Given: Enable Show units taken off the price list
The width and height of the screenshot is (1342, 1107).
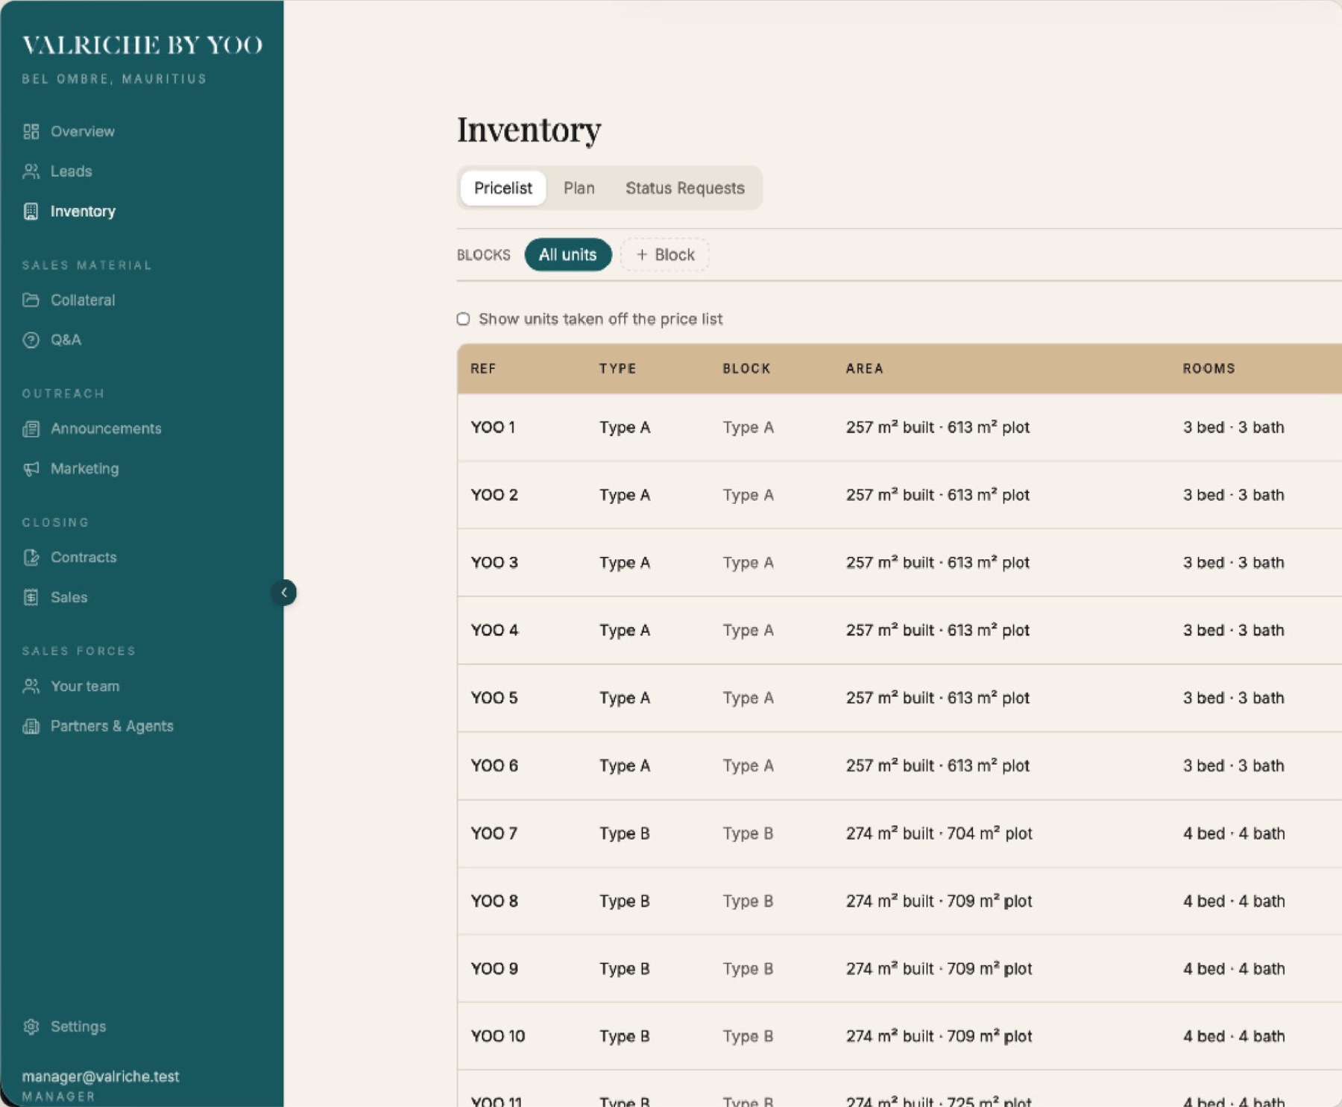Looking at the screenshot, I should 463,319.
